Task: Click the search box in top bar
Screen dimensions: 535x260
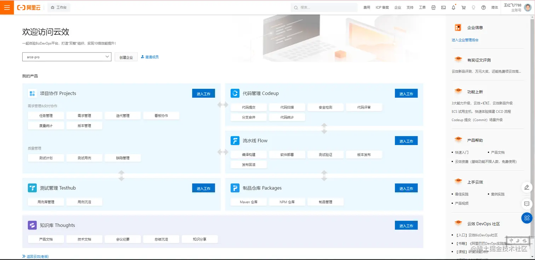Action: (324, 7)
